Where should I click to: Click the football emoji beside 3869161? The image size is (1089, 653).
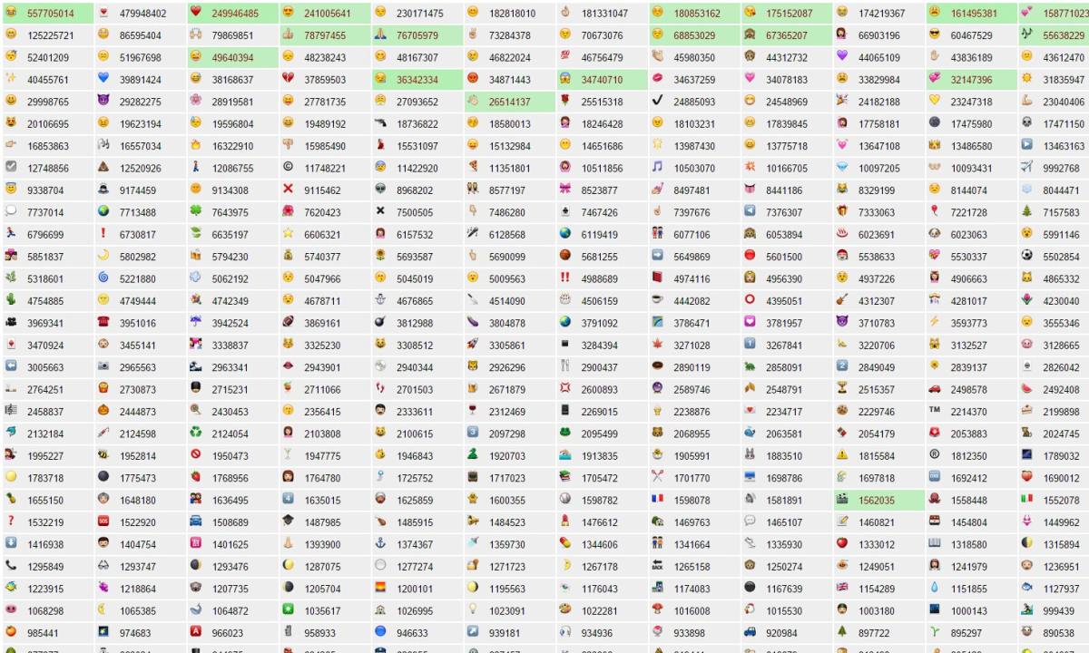pyautogui.click(x=288, y=322)
